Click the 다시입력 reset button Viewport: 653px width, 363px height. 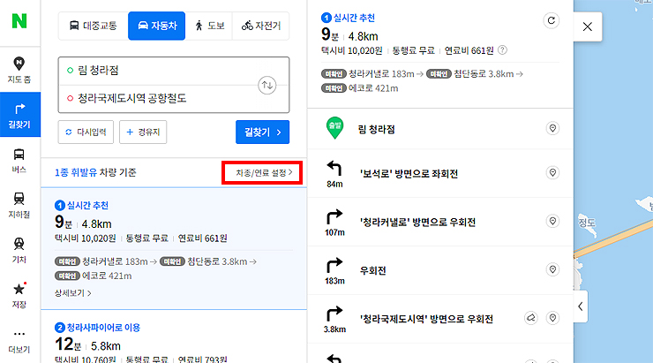click(x=86, y=132)
